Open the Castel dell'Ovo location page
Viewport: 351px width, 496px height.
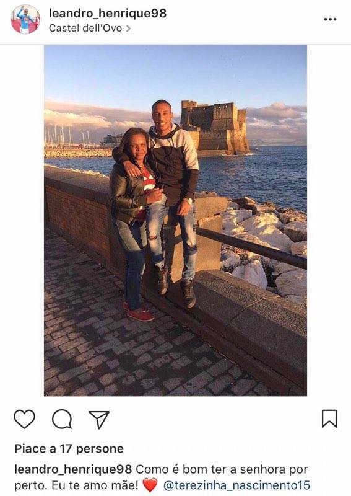(85, 28)
